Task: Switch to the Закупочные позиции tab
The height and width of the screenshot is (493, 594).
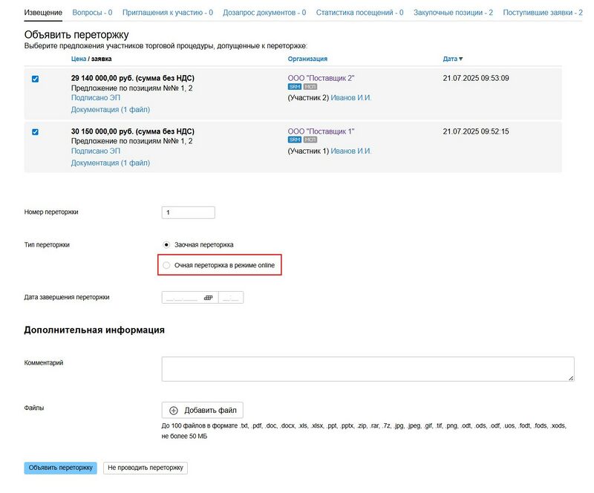Action: click(453, 13)
